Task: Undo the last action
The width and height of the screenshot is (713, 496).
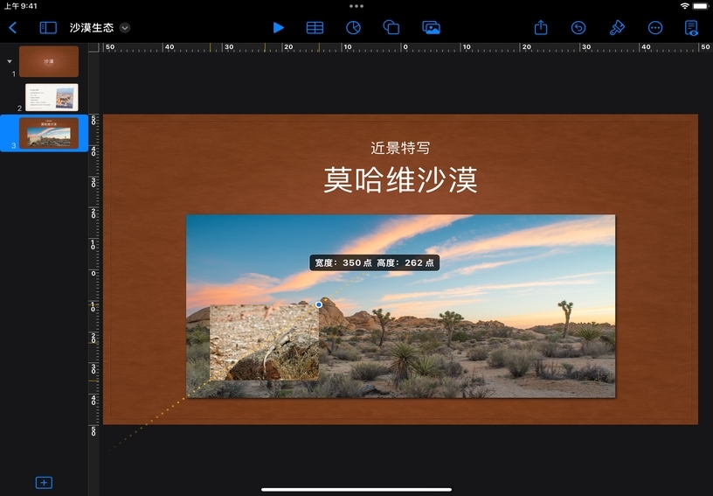Action: (x=578, y=28)
